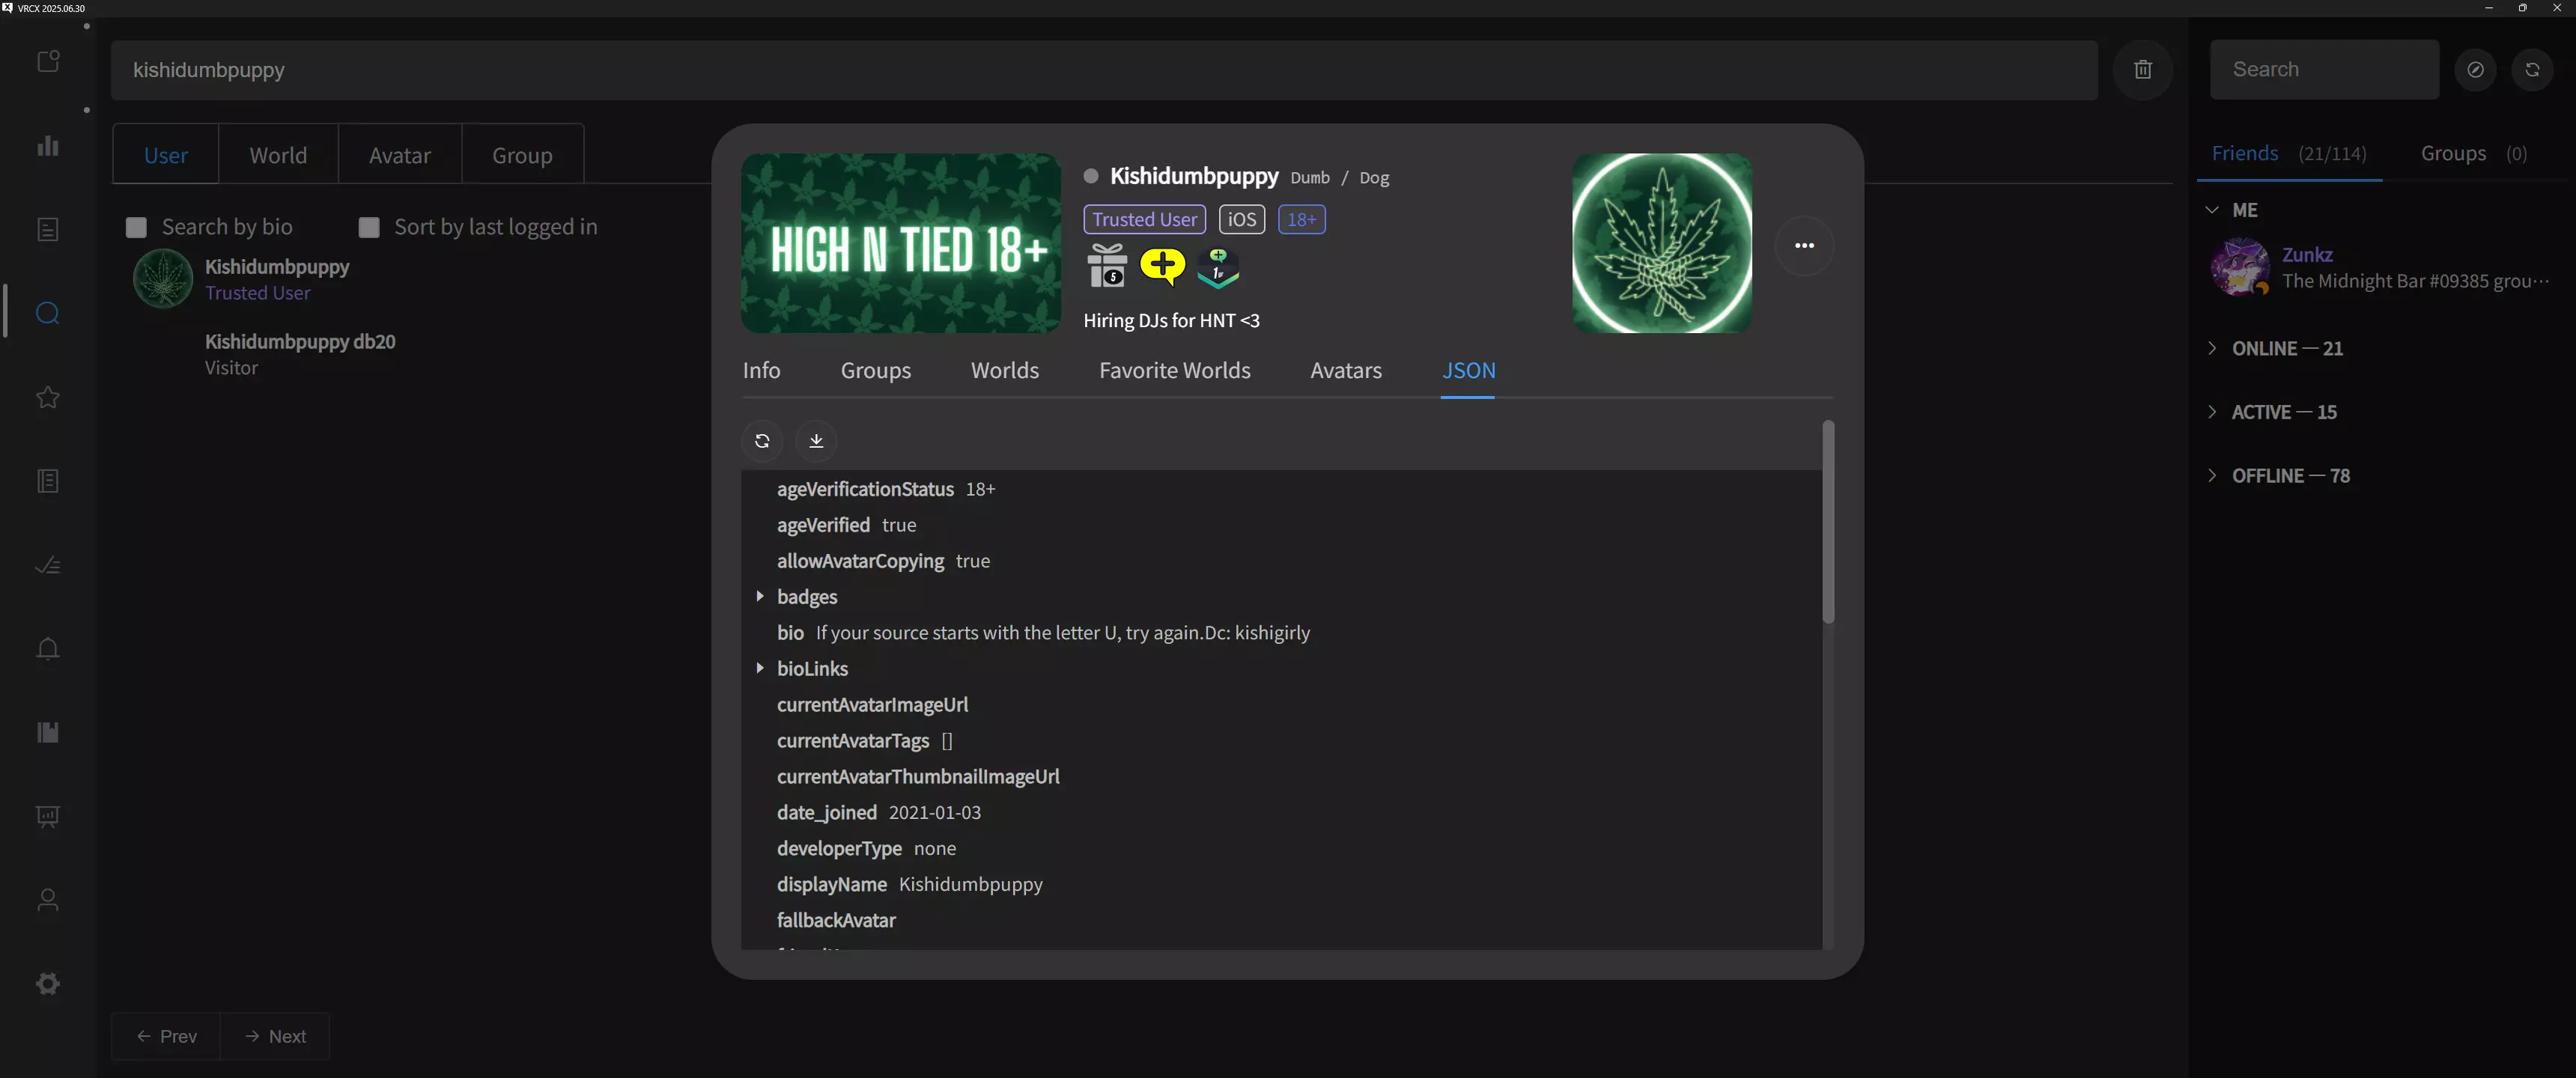Go to Prev results page

[166, 1037]
